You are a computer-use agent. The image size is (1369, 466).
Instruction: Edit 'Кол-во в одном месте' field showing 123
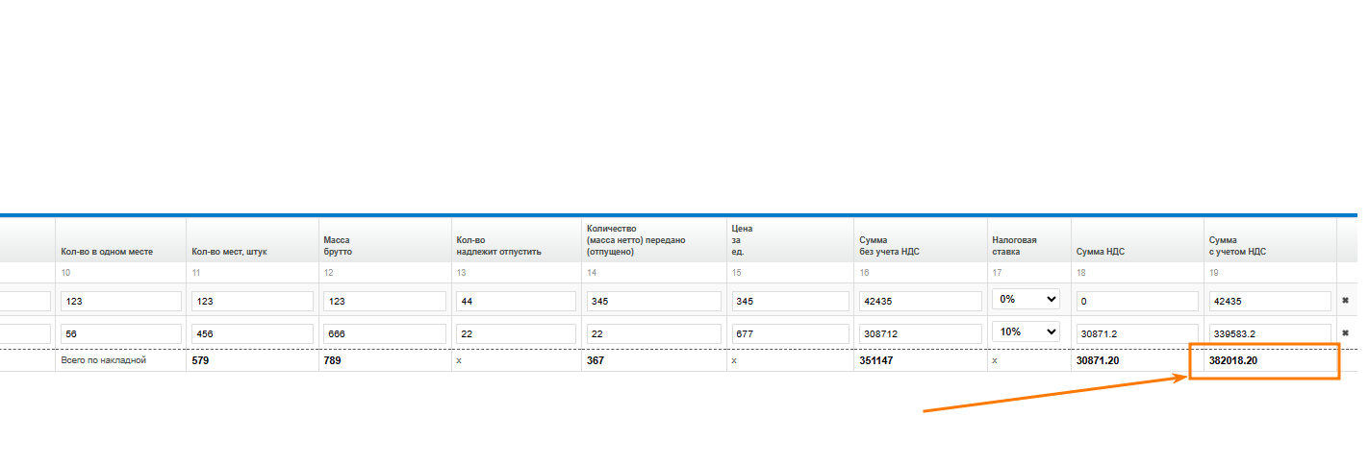point(121,301)
